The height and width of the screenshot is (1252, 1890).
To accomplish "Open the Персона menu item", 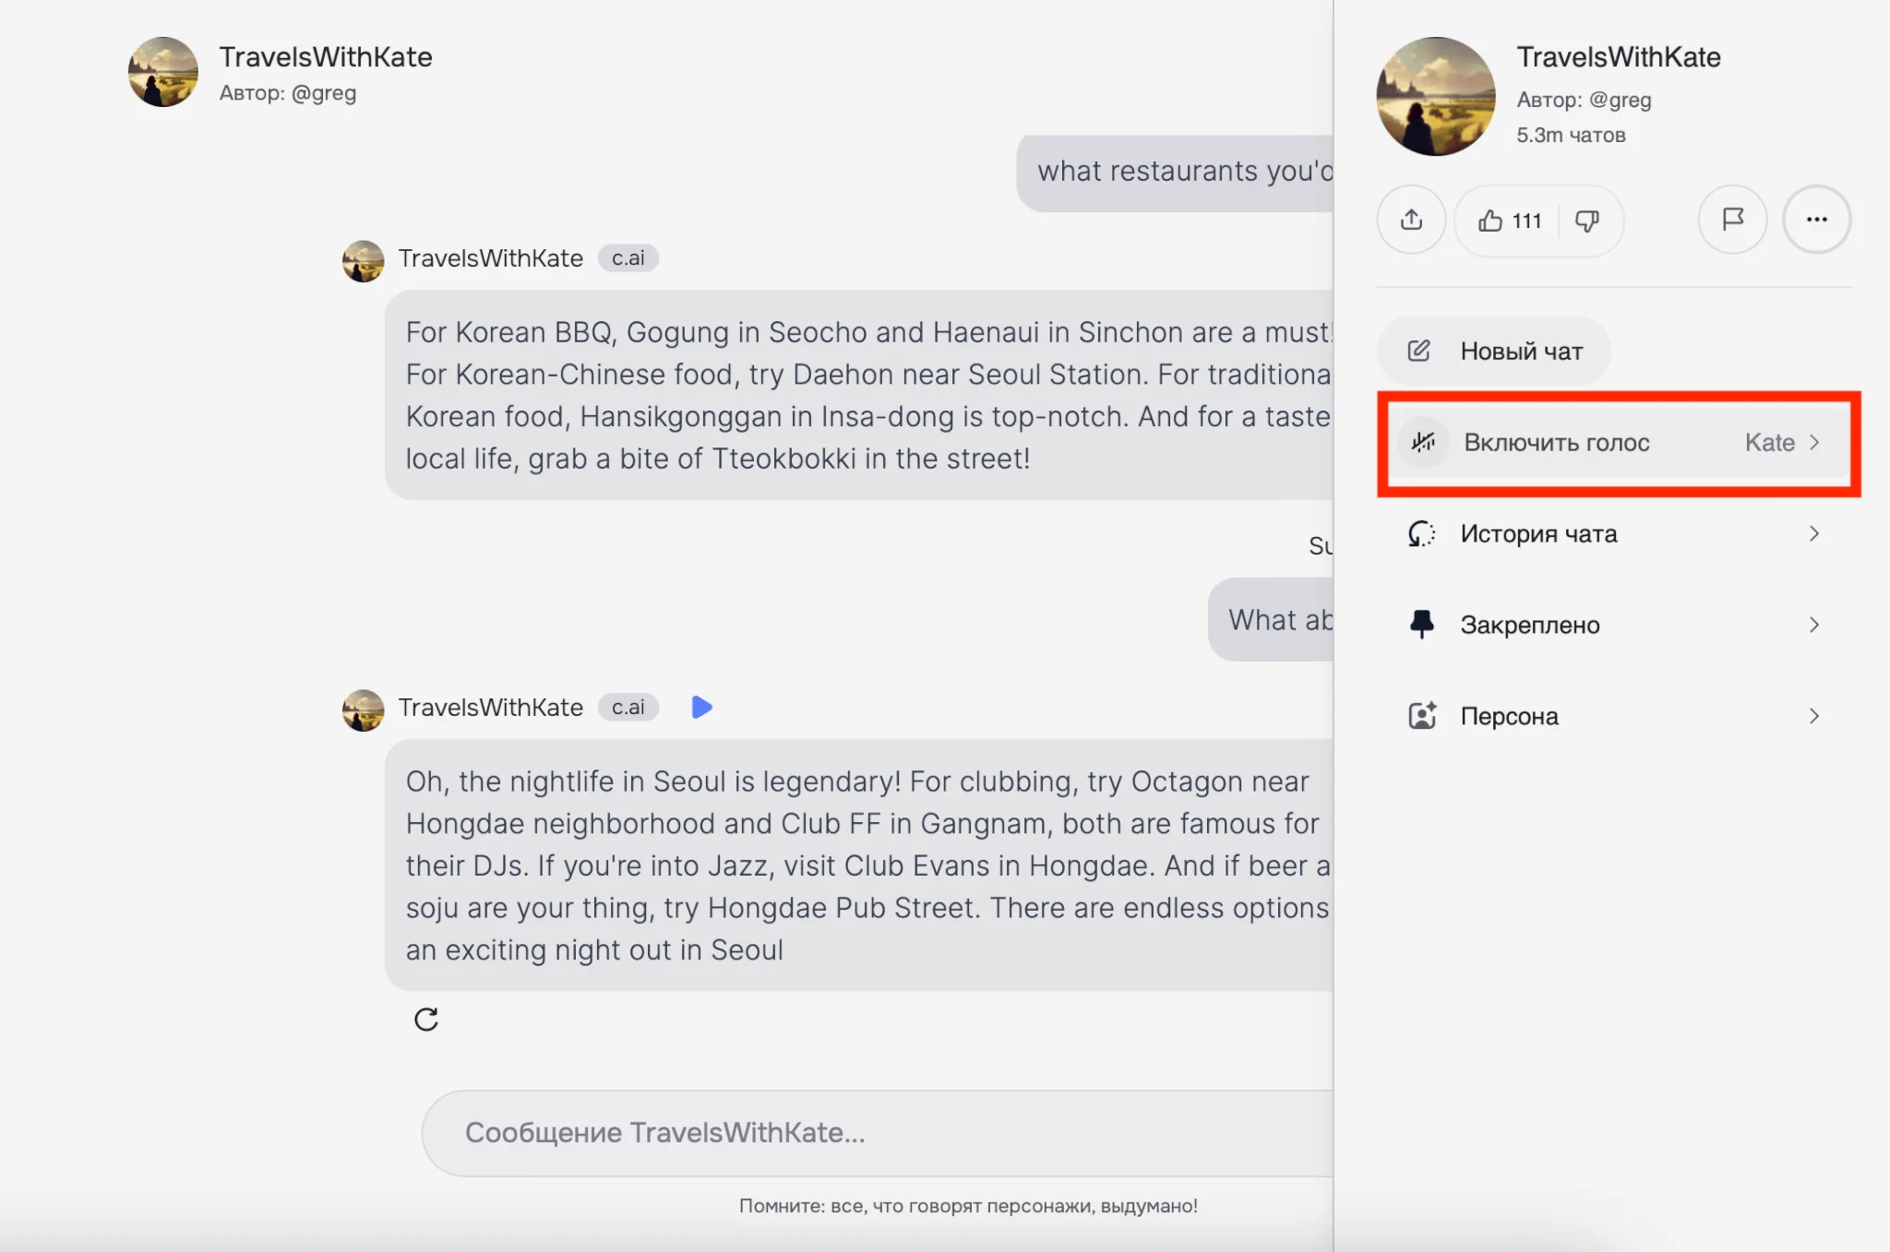I will coord(1510,716).
